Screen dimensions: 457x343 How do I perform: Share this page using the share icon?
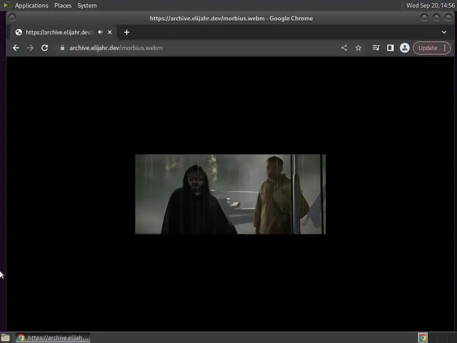[344, 48]
